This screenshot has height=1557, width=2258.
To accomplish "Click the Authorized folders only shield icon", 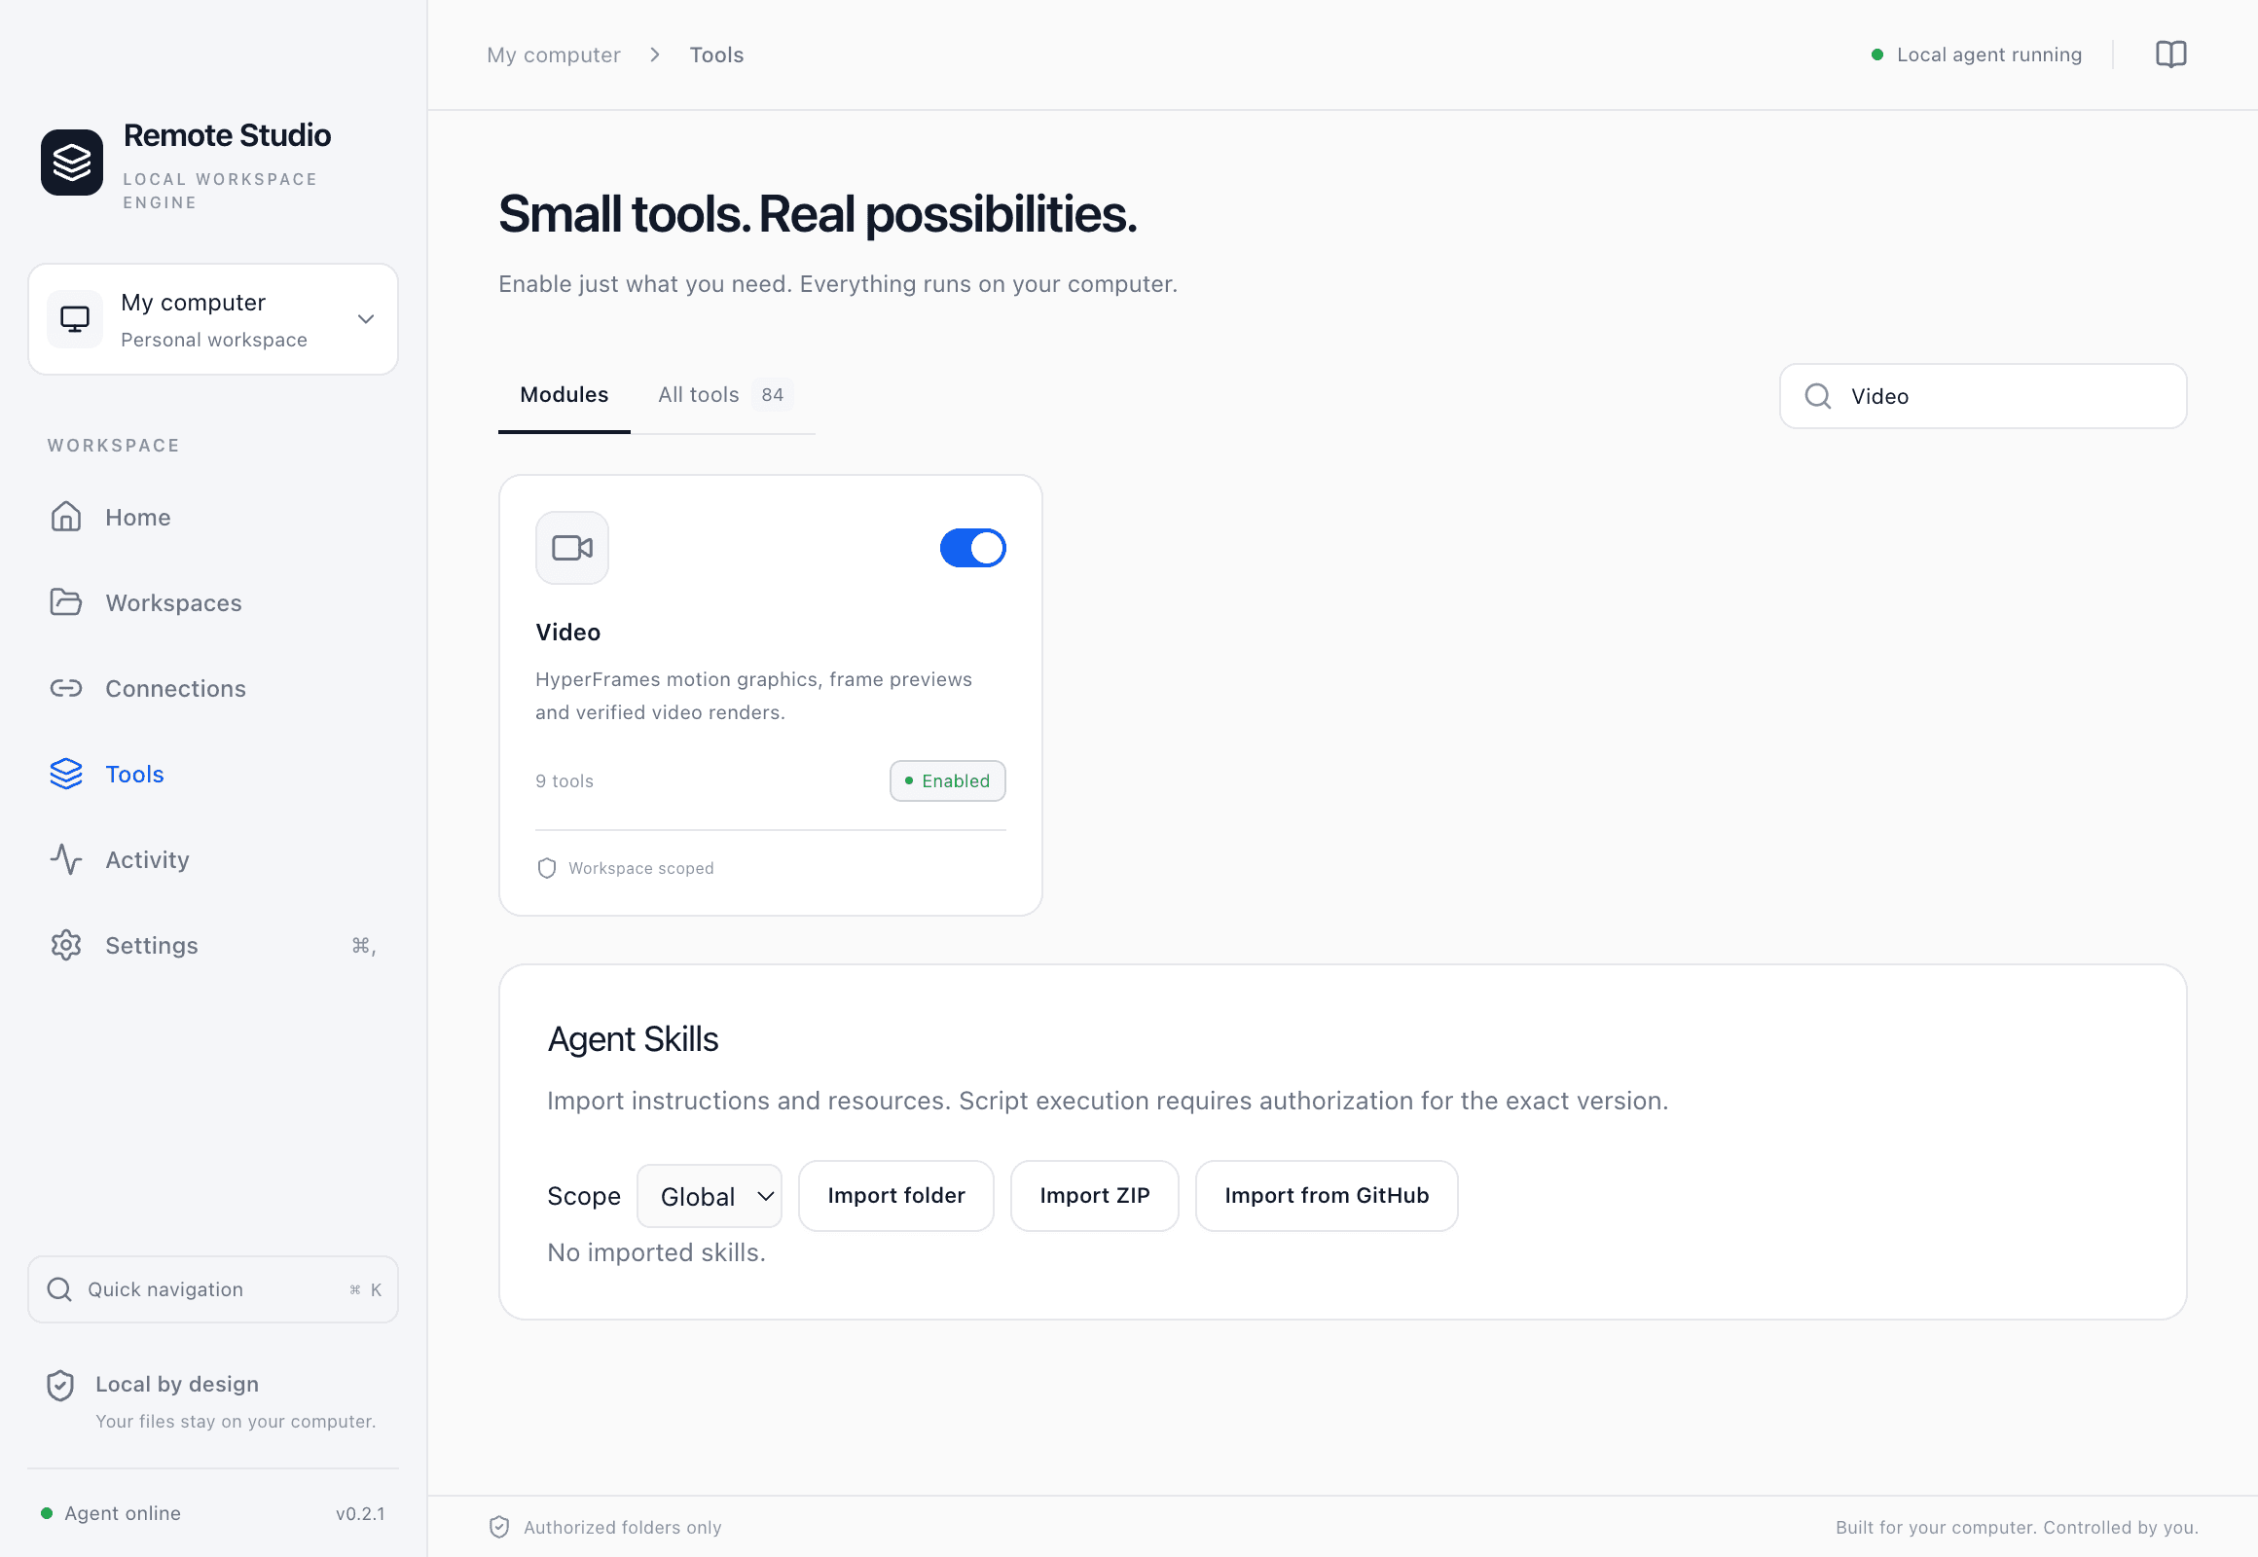I will click(499, 1527).
